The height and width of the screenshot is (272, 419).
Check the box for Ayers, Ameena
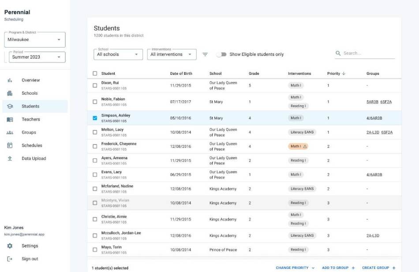pos(95,161)
